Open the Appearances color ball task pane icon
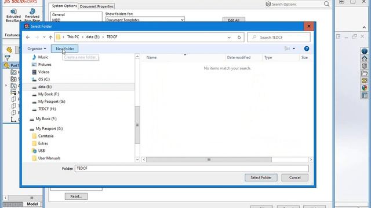The height and width of the screenshot is (208, 371). tap(365, 88)
